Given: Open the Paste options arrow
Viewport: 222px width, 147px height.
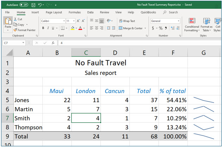Looking at the screenshot, I should click(x=8, y=30).
